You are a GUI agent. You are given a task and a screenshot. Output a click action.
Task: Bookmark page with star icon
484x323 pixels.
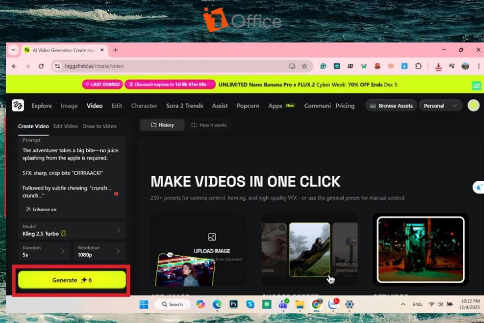point(304,66)
